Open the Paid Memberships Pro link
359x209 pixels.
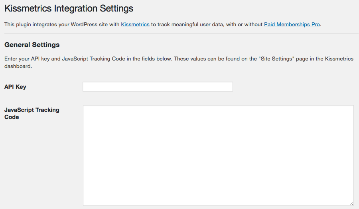pos(292,25)
